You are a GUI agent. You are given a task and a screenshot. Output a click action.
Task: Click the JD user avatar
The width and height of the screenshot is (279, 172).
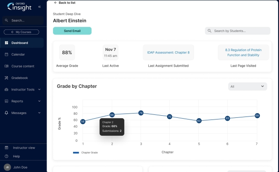coord(7,167)
